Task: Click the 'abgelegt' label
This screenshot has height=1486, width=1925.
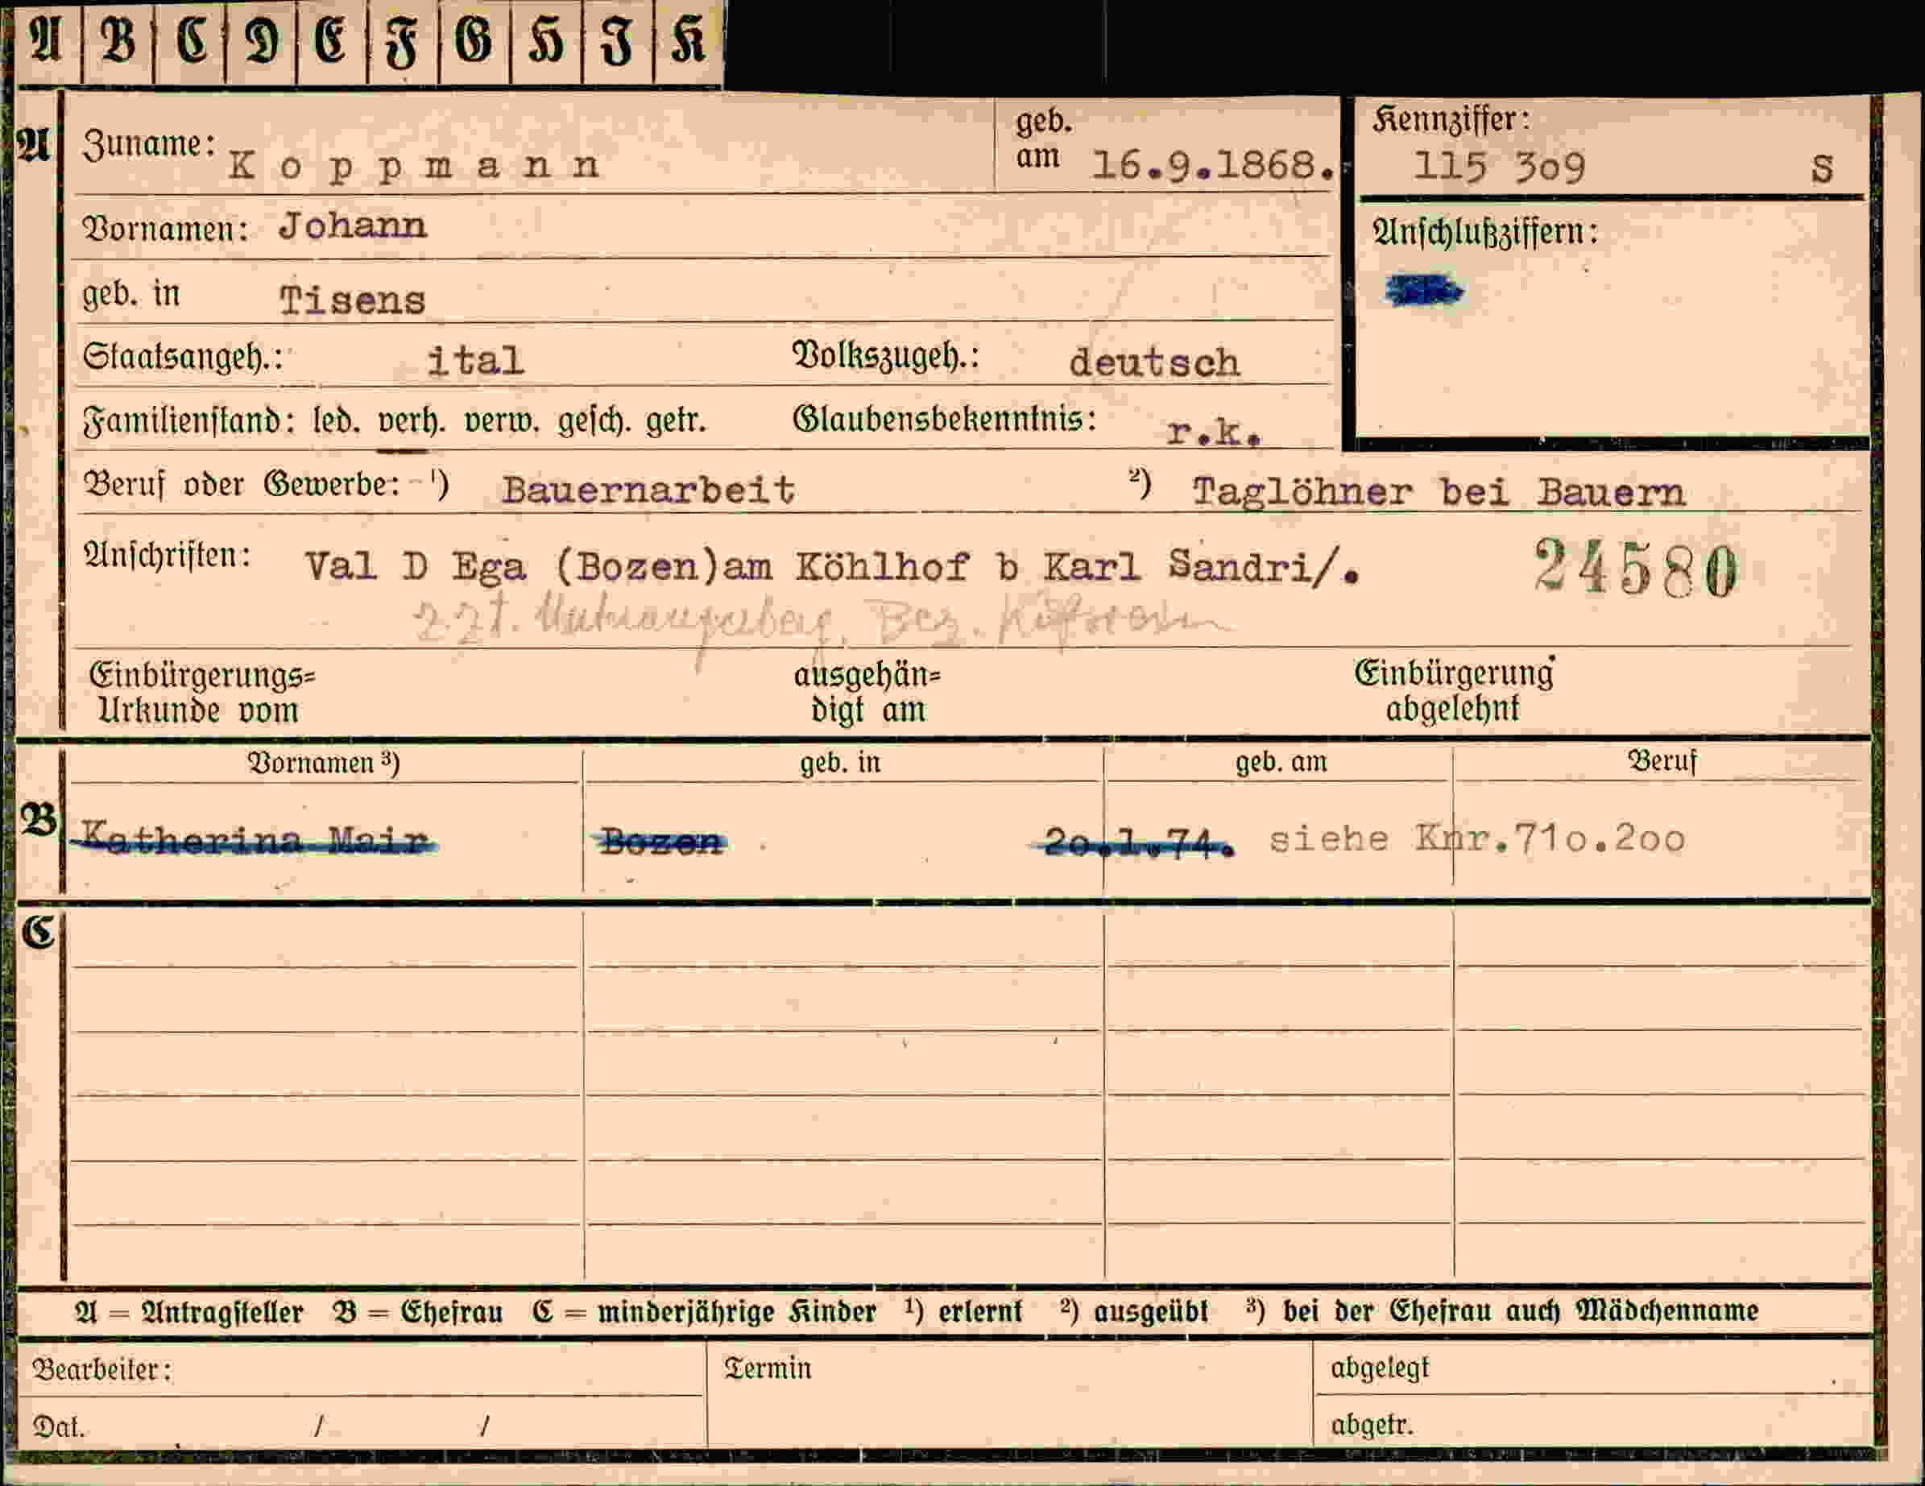Action: click(1380, 1368)
